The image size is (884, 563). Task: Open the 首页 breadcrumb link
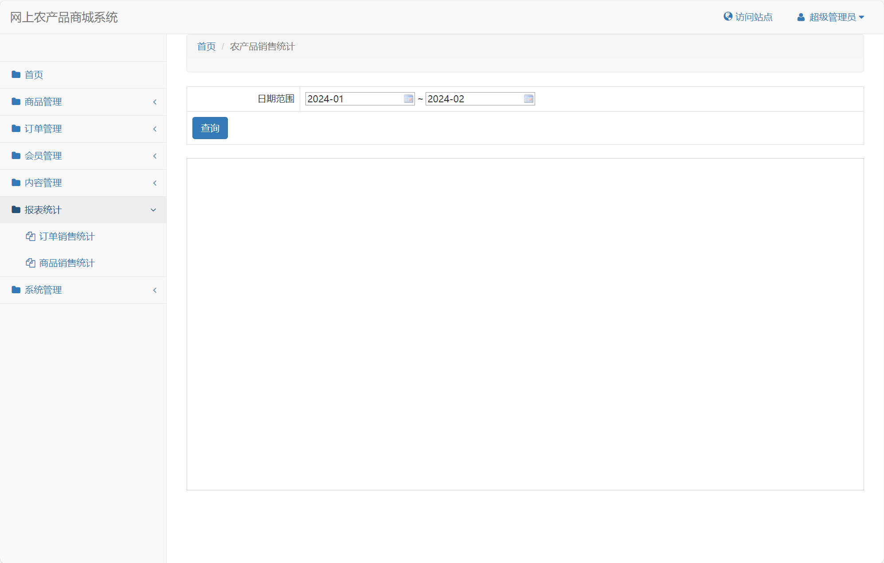[206, 46]
